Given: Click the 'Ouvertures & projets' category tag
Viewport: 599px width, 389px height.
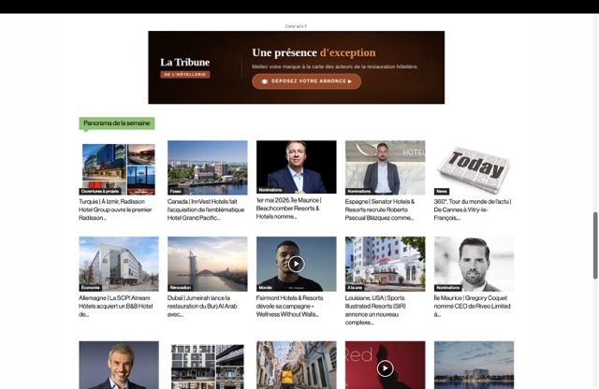Looking at the screenshot, I should 100,192.
